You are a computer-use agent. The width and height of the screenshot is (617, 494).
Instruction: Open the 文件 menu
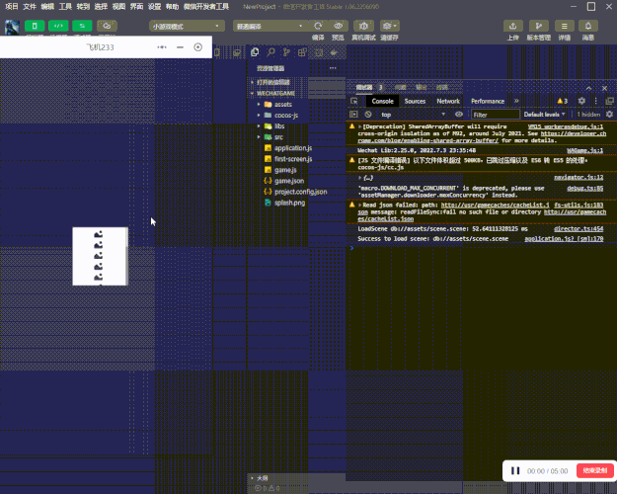coord(30,6)
